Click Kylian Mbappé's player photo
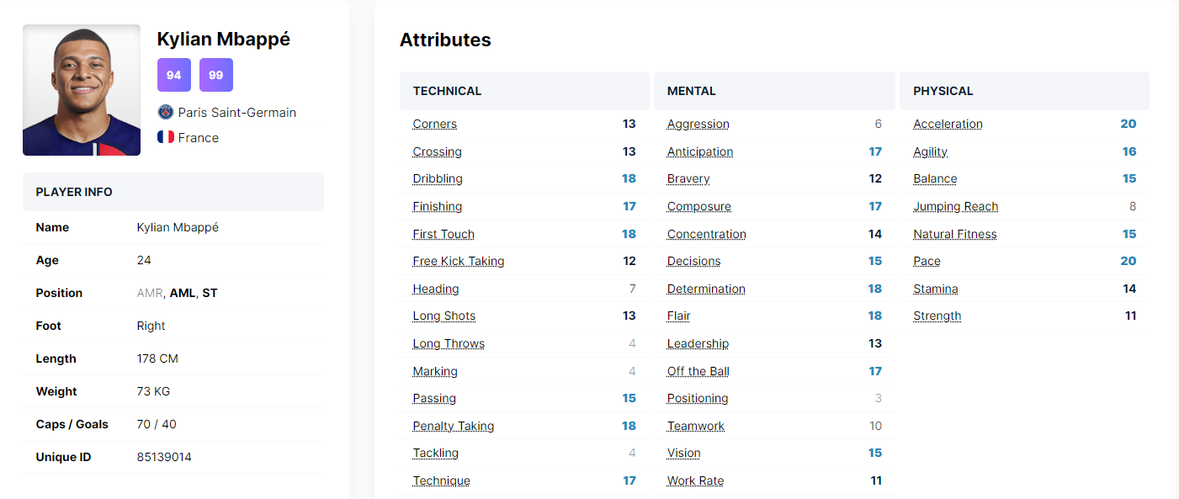The image size is (1179, 499). click(82, 90)
